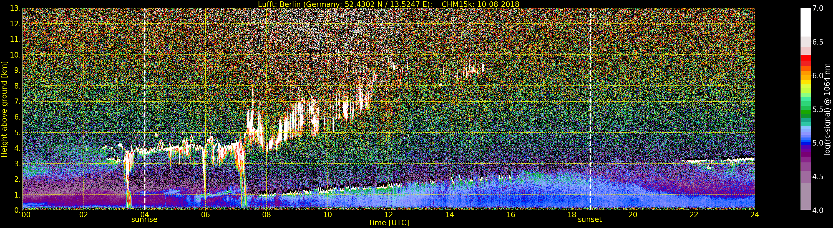Click the white dashed sunrise marker line
This screenshot has width=833, height=228.
tap(145, 109)
